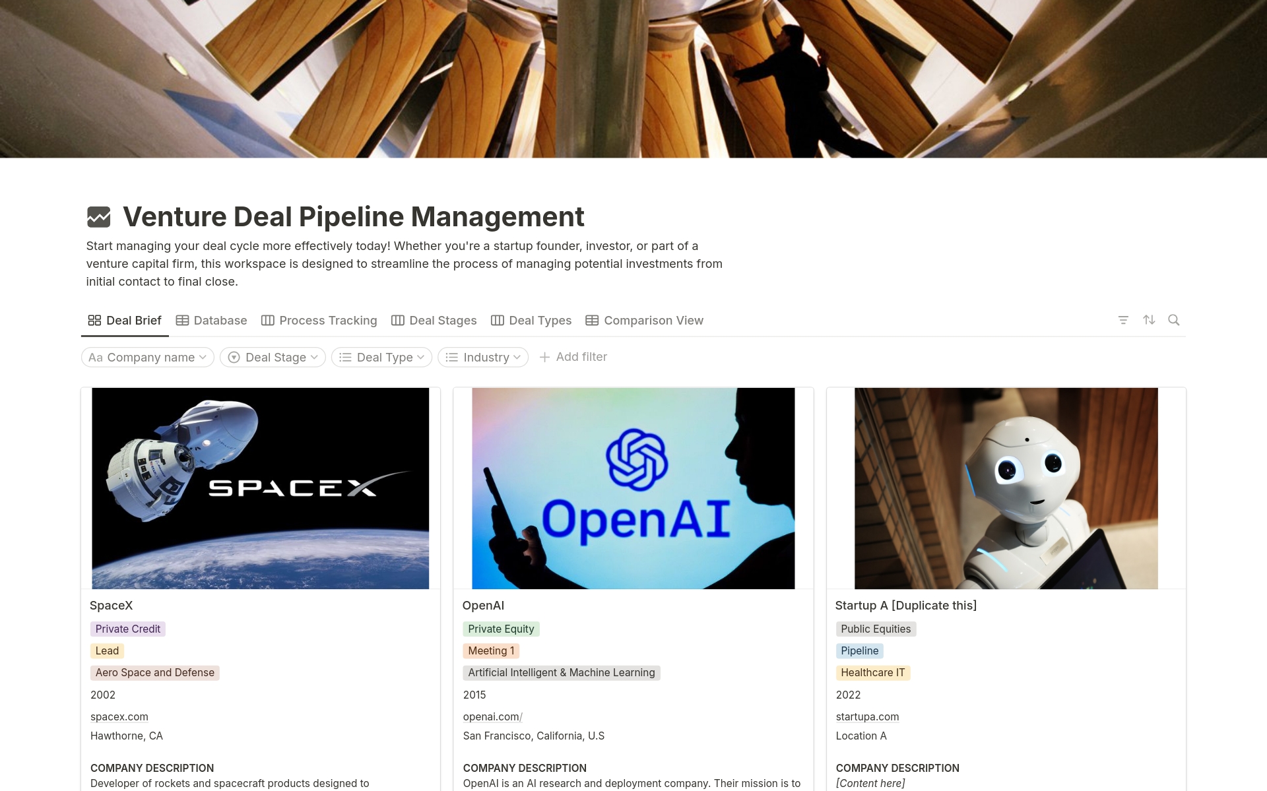Expand the Deal Stage filter dropdown
The height and width of the screenshot is (791, 1267).
273,358
